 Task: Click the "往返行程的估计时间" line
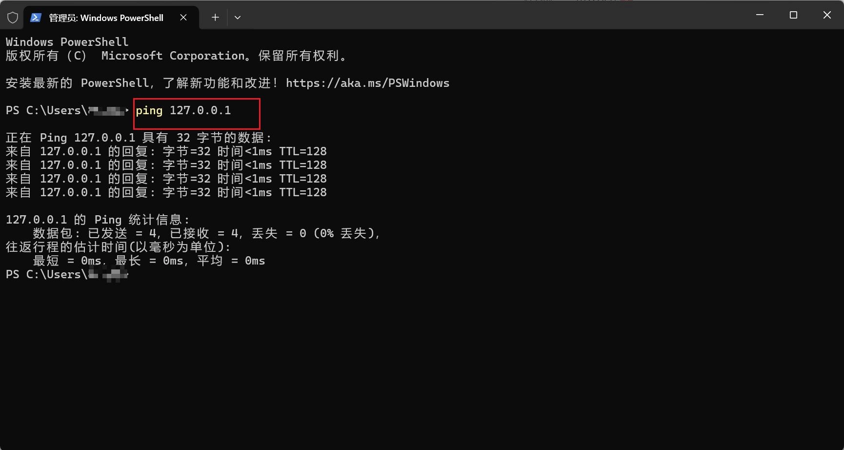pos(118,247)
